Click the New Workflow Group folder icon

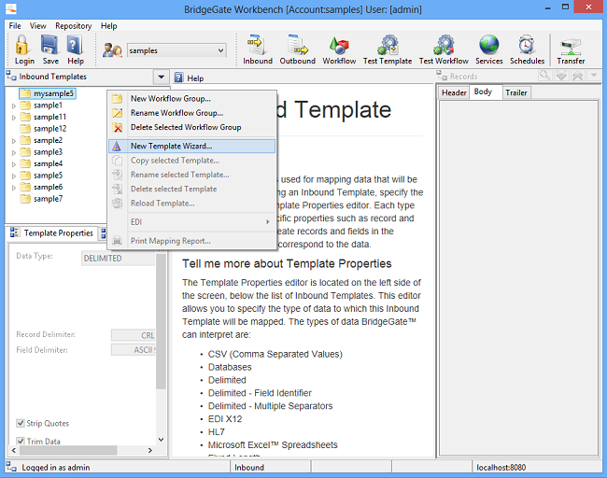coord(118,99)
